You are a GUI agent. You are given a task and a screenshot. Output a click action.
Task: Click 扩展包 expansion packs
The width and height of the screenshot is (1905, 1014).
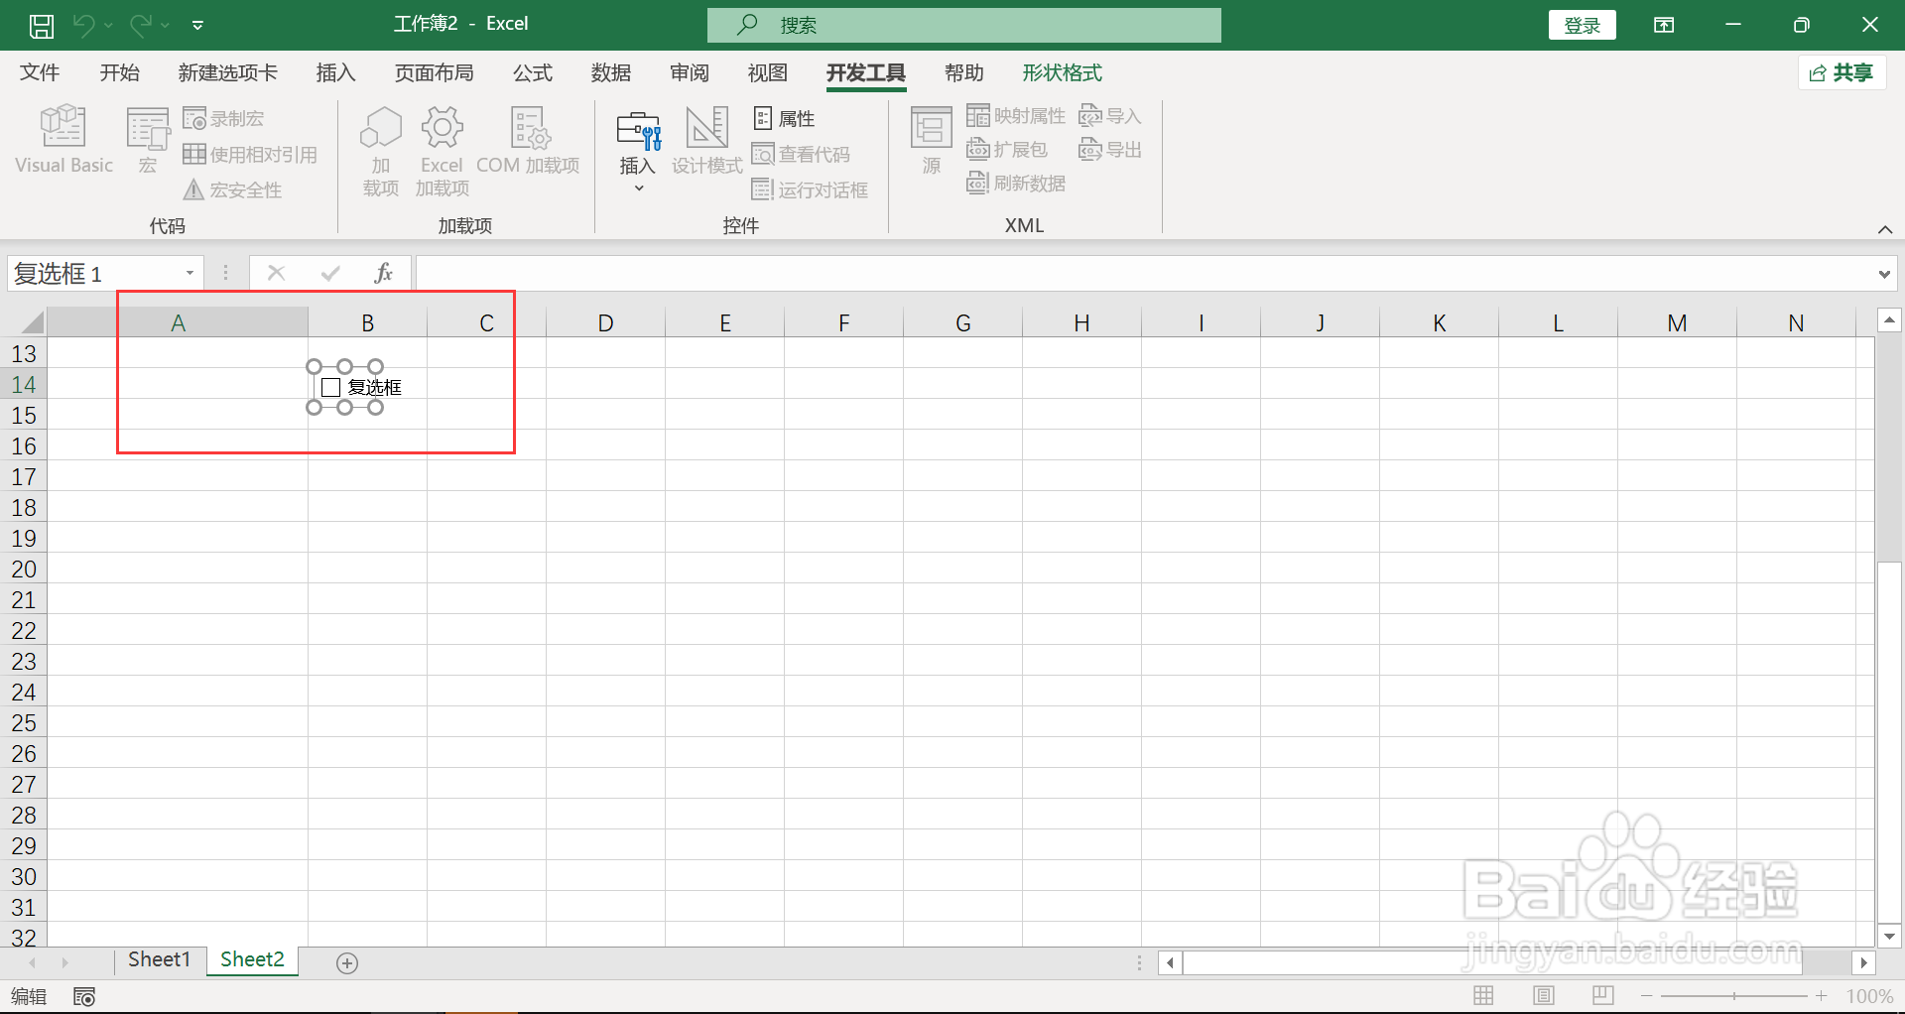click(x=1007, y=150)
